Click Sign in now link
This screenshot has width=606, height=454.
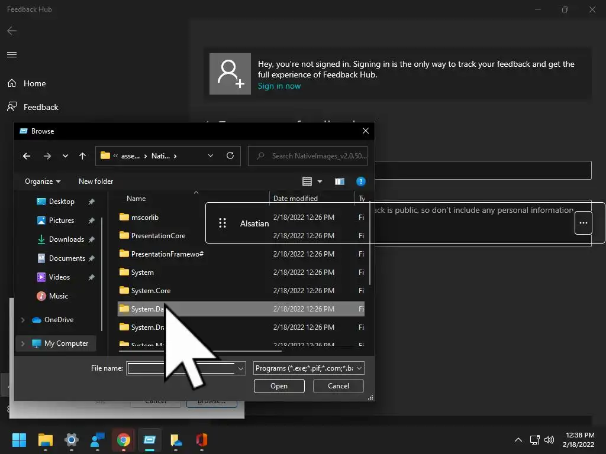(x=279, y=86)
